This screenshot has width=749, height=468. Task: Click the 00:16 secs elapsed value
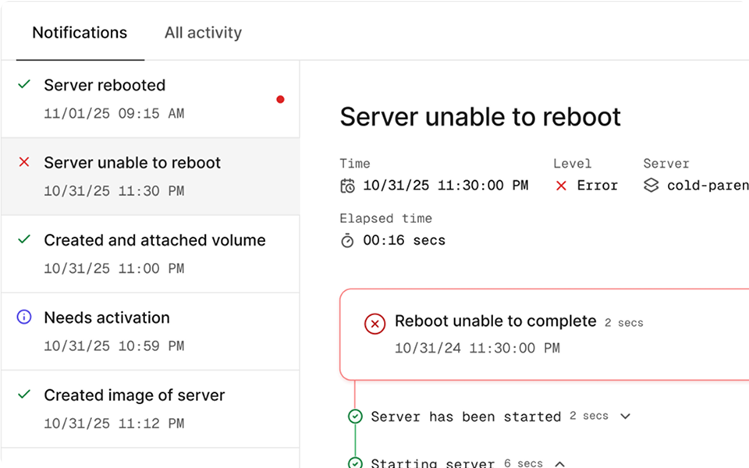coord(404,240)
